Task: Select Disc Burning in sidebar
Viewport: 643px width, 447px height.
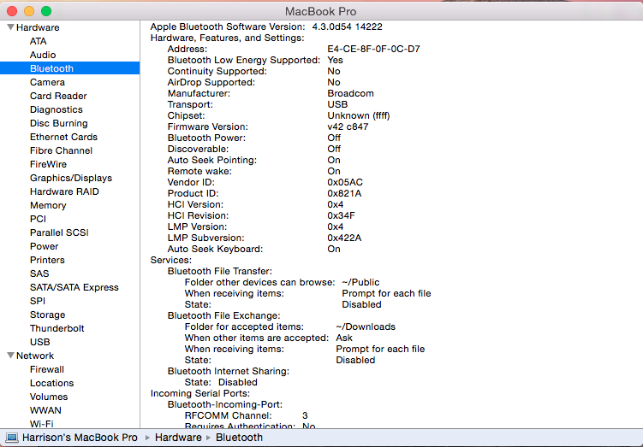Action: [x=58, y=123]
